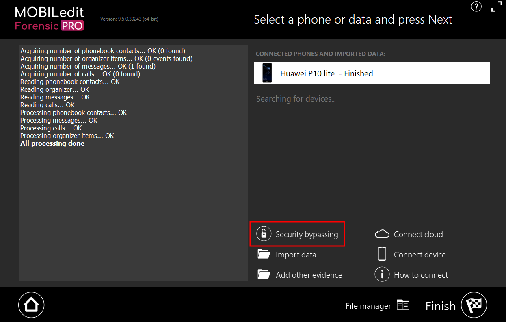Click the How to connect info icon
Screen dimensions: 506x322
pyautogui.click(x=382, y=274)
